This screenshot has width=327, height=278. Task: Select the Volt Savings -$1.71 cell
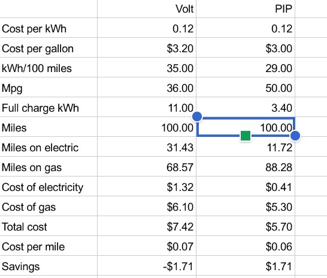[147, 265]
